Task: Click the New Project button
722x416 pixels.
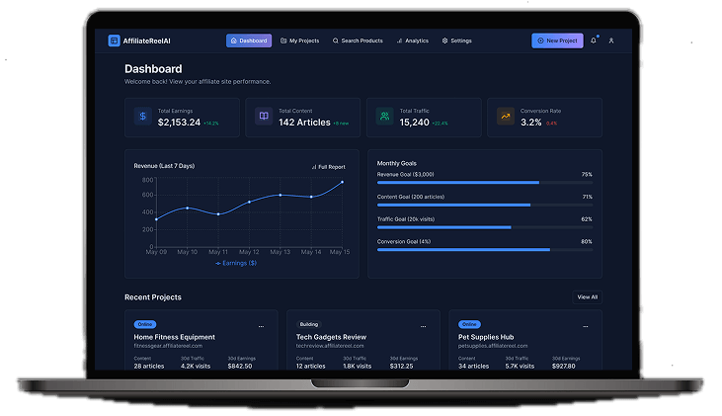Action: click(557, 41)
